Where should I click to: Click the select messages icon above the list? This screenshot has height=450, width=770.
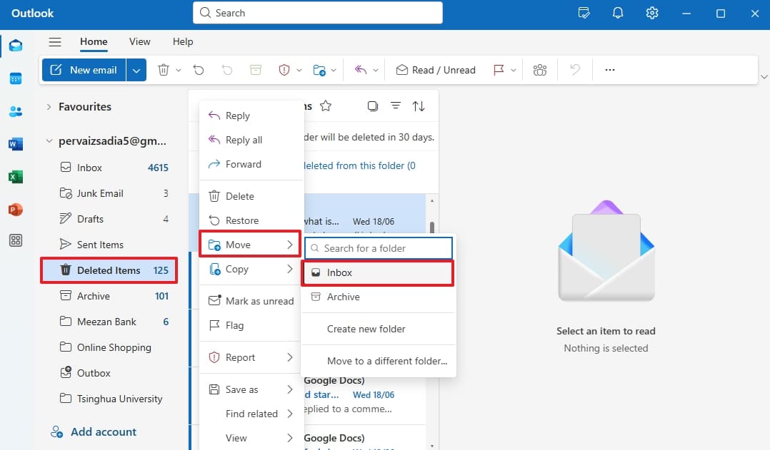(x=372, y=105)
